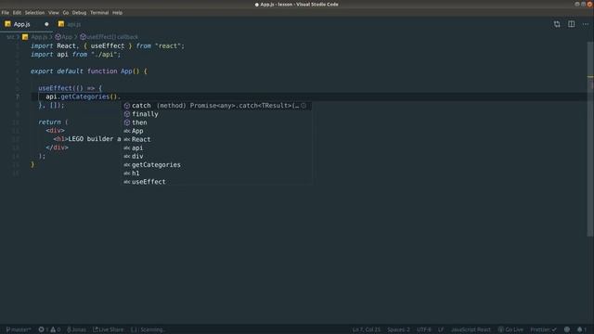Change the LF end of line sequence
This screenshot has width=594, height=334.
tap(441, 330)
